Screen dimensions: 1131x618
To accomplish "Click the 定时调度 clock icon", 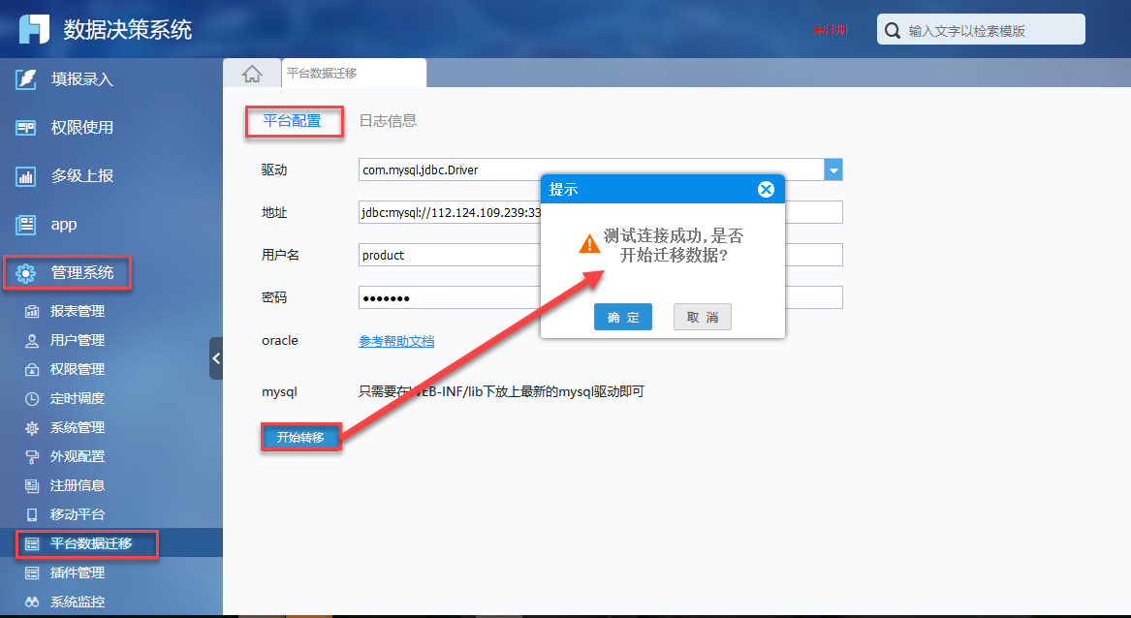I will 32,399.
